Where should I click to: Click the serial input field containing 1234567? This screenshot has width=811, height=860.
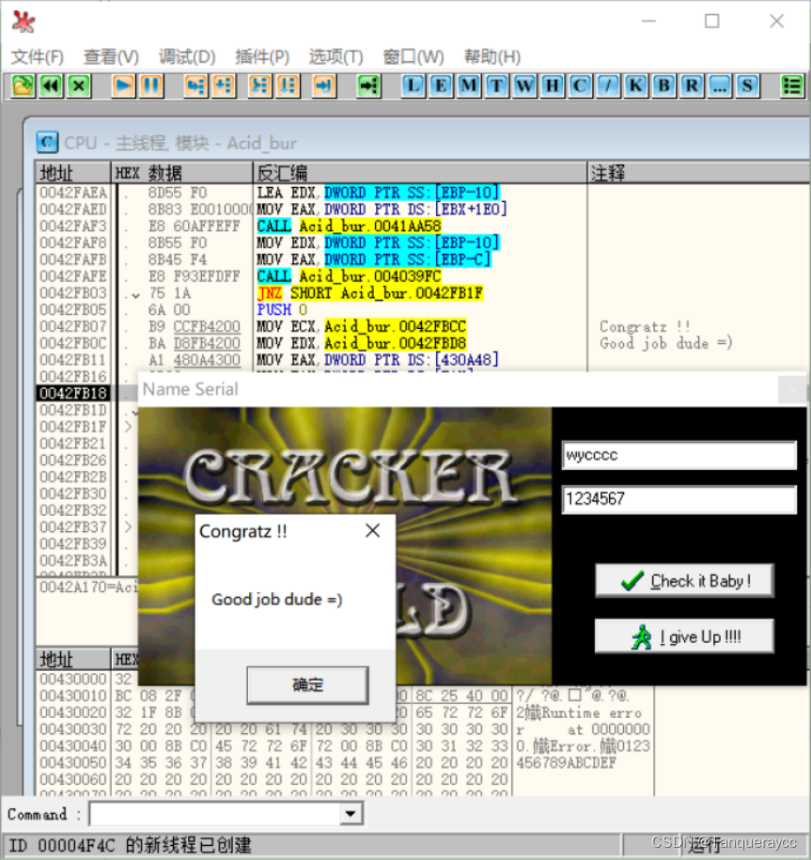click(x=678, y=499)
